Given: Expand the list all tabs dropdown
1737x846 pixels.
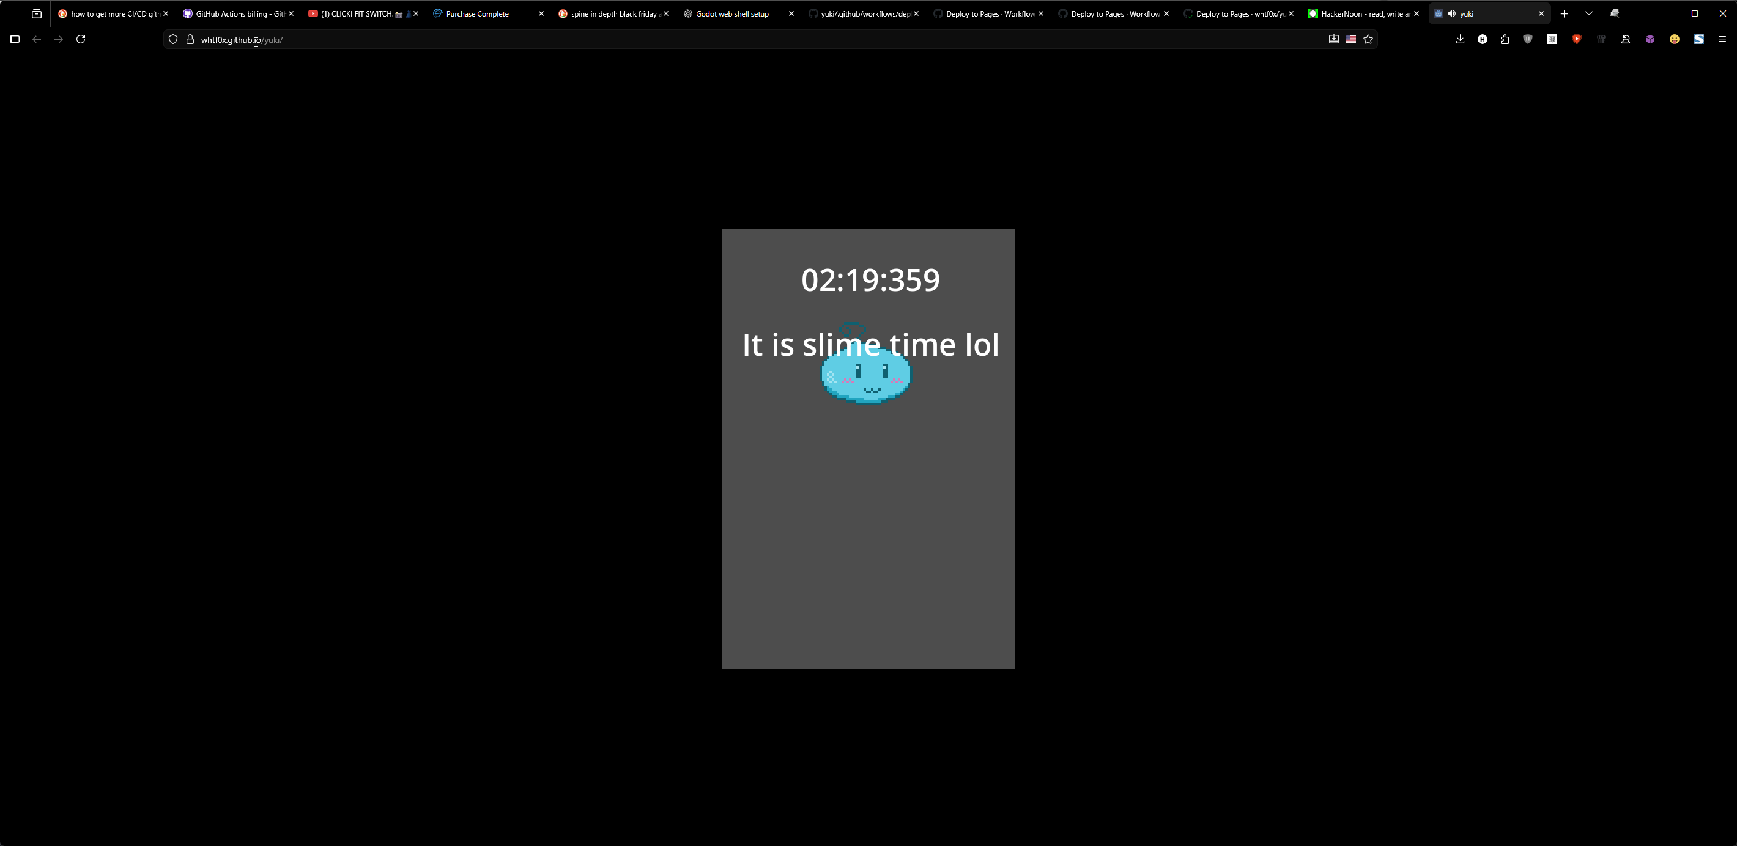Looking at the screenshot, I should pyautogui.click(x=1588, y=13).
